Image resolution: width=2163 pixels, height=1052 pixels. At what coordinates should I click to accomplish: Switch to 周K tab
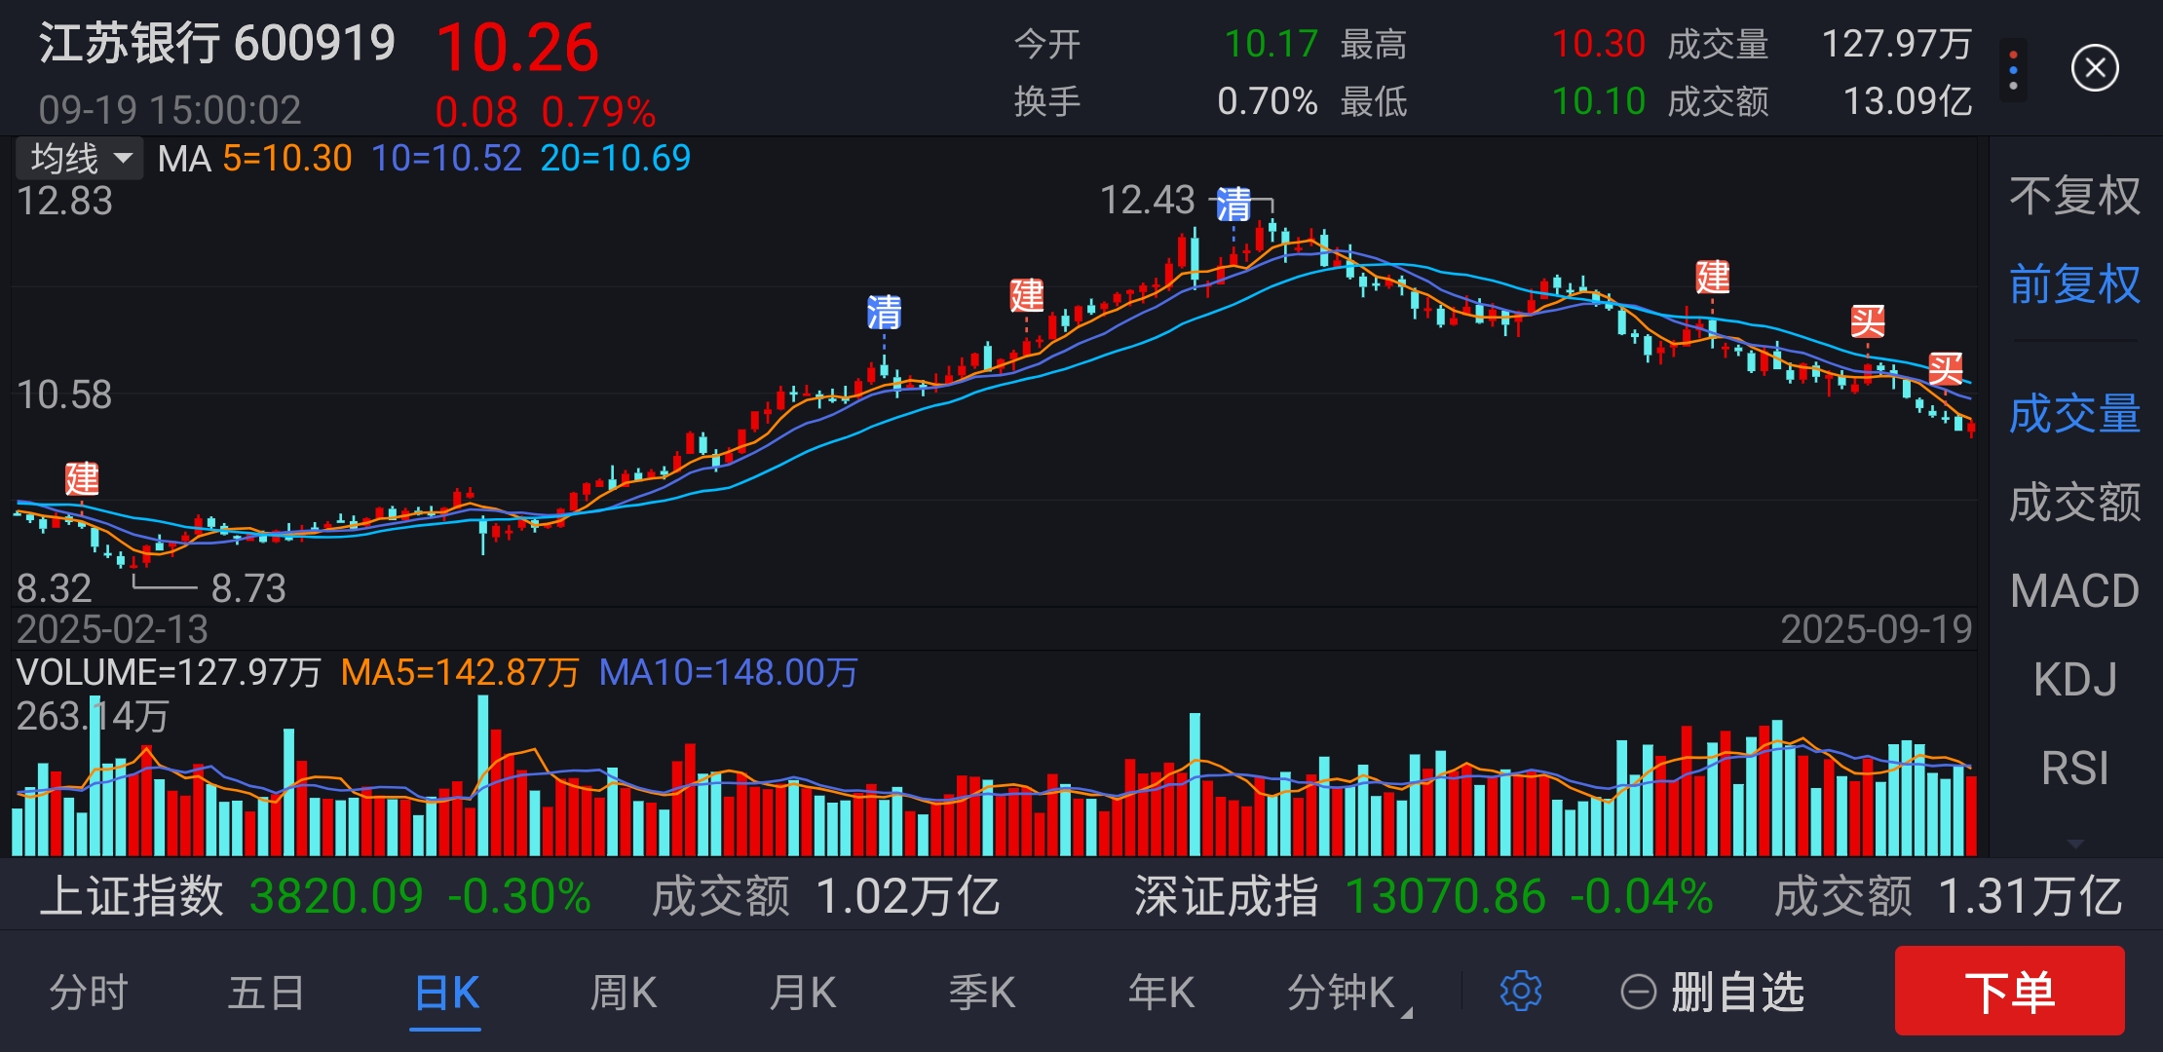click(624, 993)
